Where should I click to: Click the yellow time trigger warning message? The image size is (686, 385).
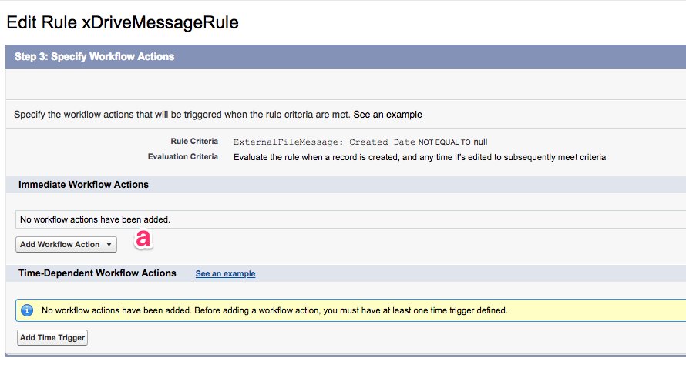(x=274, y=310)
